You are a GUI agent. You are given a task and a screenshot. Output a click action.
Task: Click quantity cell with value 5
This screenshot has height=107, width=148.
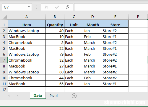55,42
